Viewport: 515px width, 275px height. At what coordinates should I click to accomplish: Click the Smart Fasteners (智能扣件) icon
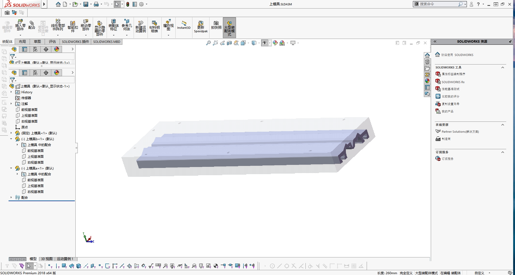pos(73,27)
